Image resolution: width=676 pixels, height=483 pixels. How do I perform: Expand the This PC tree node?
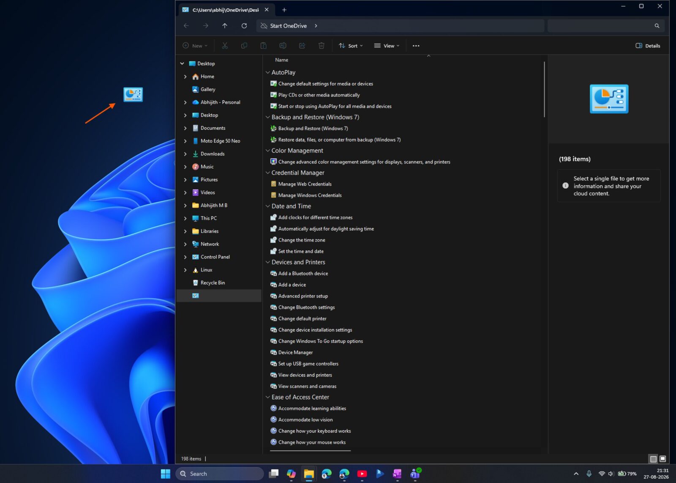(x=185, y=218)
